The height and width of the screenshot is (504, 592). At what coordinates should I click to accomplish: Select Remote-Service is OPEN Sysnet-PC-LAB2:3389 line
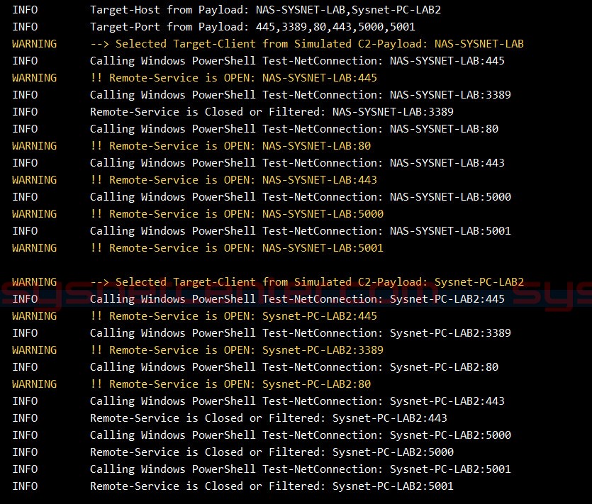pyautogui.click(x=198, y=350)
